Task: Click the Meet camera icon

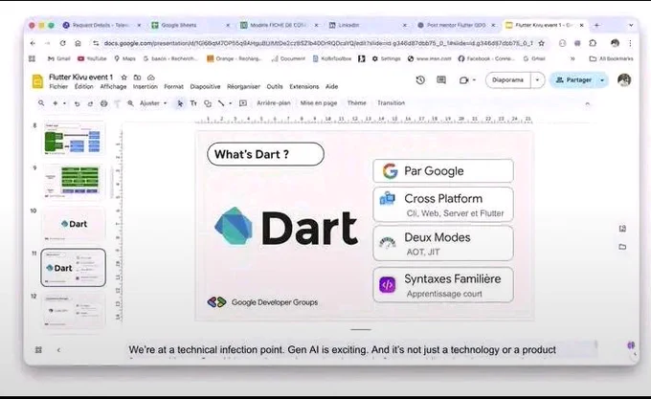Action: [x=463, y=80]
